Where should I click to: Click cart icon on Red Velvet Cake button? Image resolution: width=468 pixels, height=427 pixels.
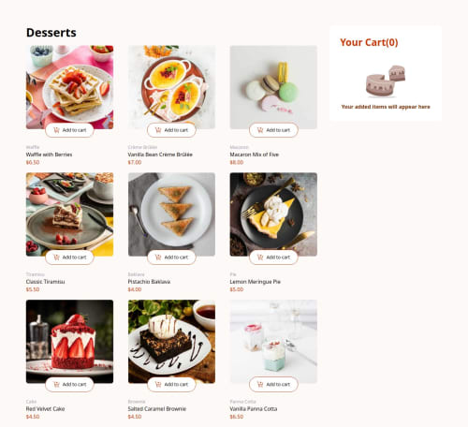[x=56, y=384]
